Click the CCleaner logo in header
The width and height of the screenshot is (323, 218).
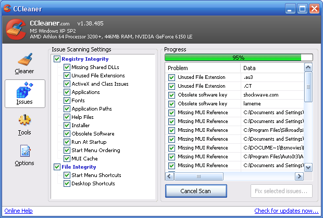pos(16,31)
